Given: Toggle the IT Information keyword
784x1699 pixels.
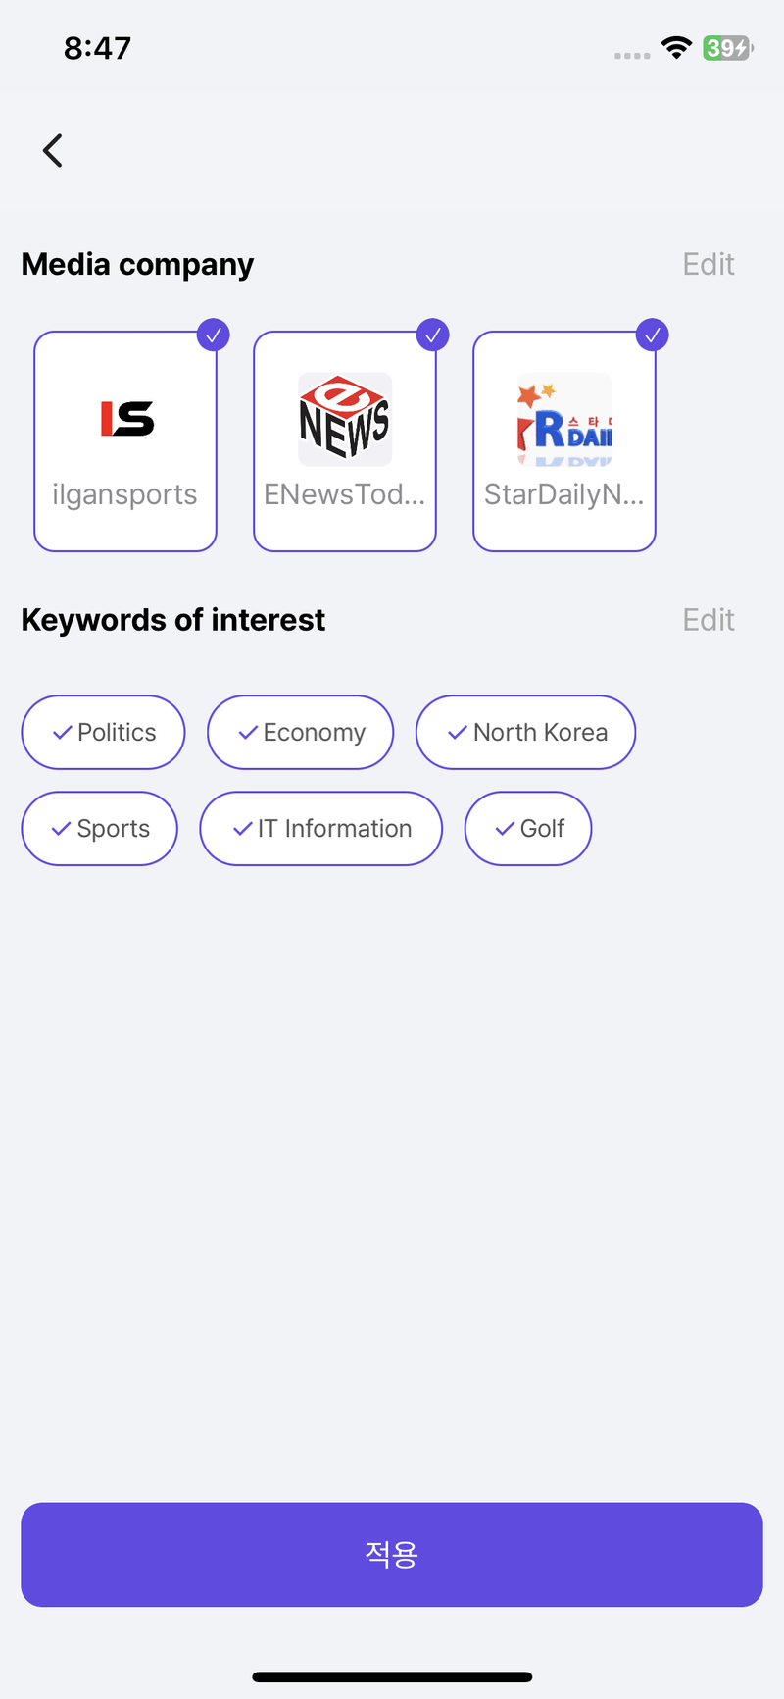Looking at the screenshot, I should [320, 829].
